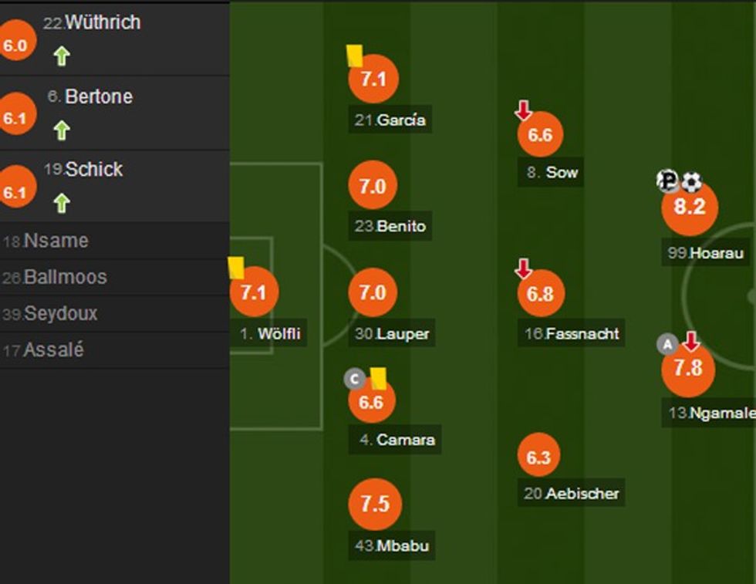Image resolution: width=756 pixels, height=584 pixels.
Task: Click the assist badge near Ngamaleu
Action: pyautogui.click(x=667, y=343)
